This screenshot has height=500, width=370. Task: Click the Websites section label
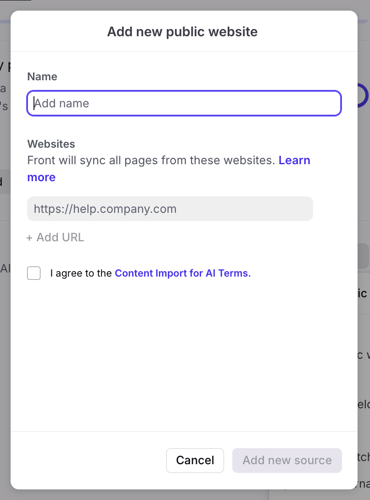[x=51, y=144]
